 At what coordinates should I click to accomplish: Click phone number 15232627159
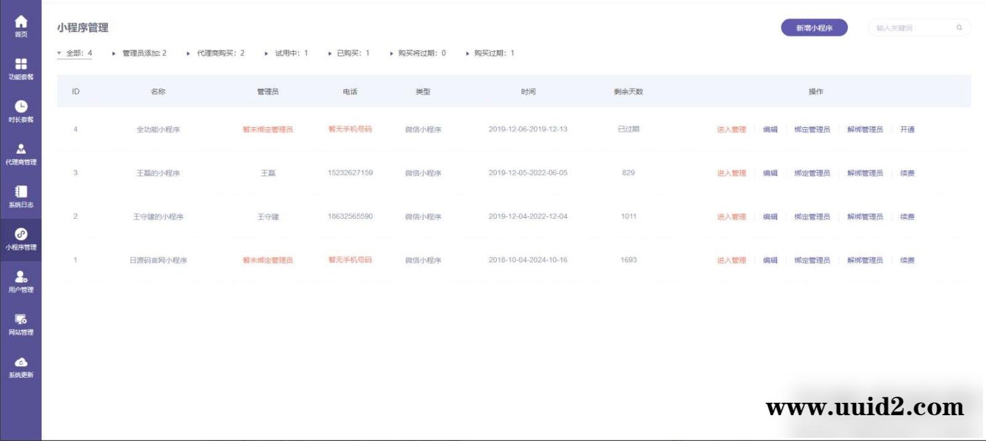[350, 173]
